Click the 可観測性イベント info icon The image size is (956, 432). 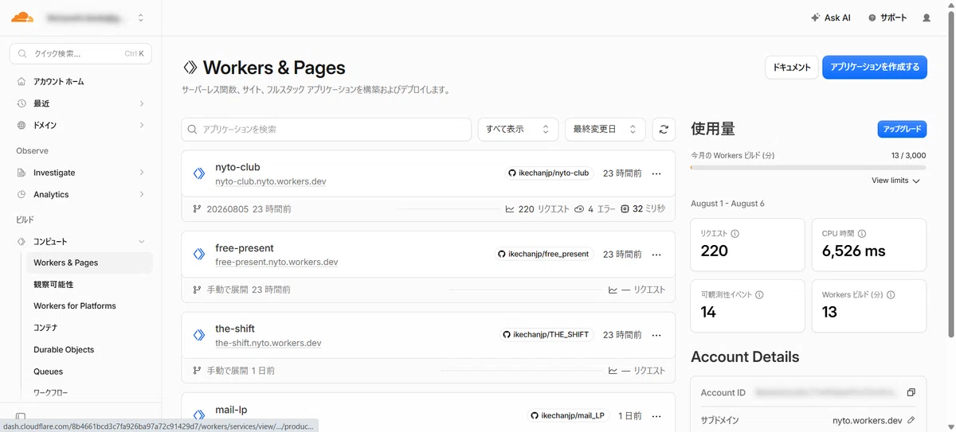759,294
